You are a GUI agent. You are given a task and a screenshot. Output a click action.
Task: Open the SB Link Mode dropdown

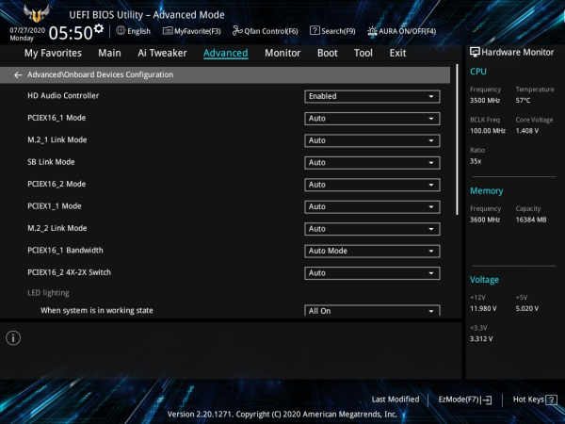(372, 163)
